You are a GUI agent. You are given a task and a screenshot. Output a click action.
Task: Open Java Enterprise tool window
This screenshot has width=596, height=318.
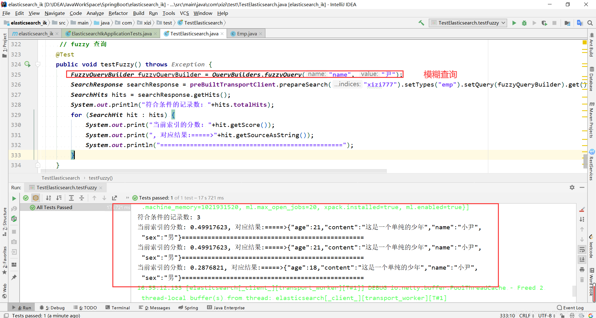[x=226, y=307]
